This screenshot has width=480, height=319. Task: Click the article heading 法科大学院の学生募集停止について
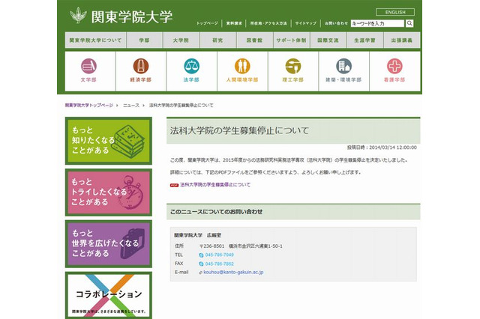239,131
